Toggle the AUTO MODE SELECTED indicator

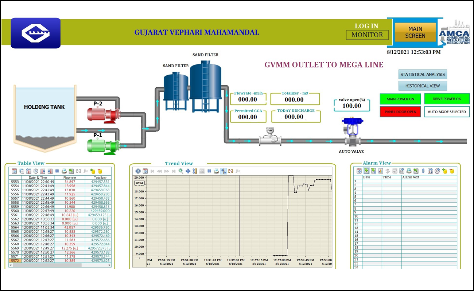(447, 112)
